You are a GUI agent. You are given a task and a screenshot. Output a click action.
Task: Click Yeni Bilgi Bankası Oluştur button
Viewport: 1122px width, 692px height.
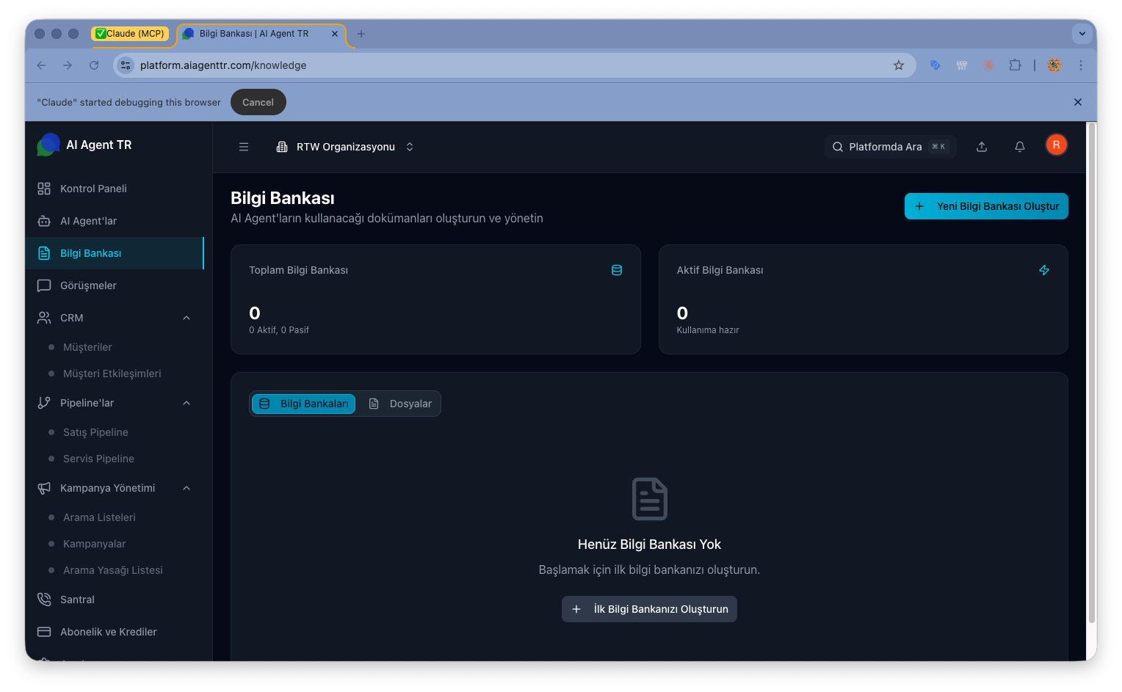(x=986, y=206)
